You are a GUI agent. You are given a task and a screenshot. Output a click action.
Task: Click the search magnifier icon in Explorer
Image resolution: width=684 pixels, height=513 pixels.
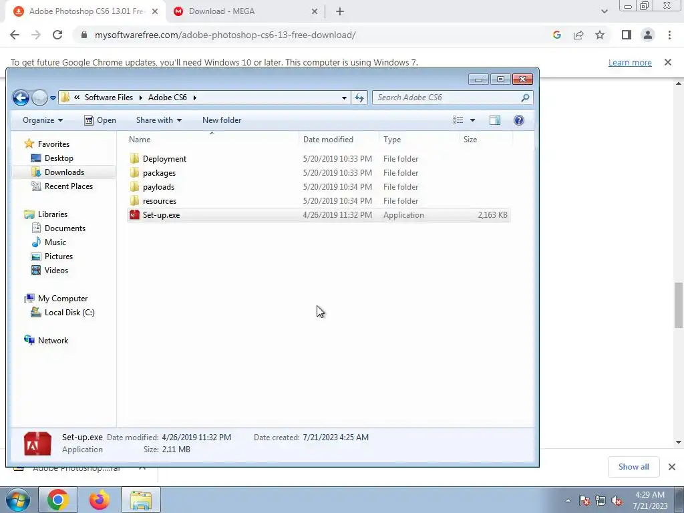(525, 98)
